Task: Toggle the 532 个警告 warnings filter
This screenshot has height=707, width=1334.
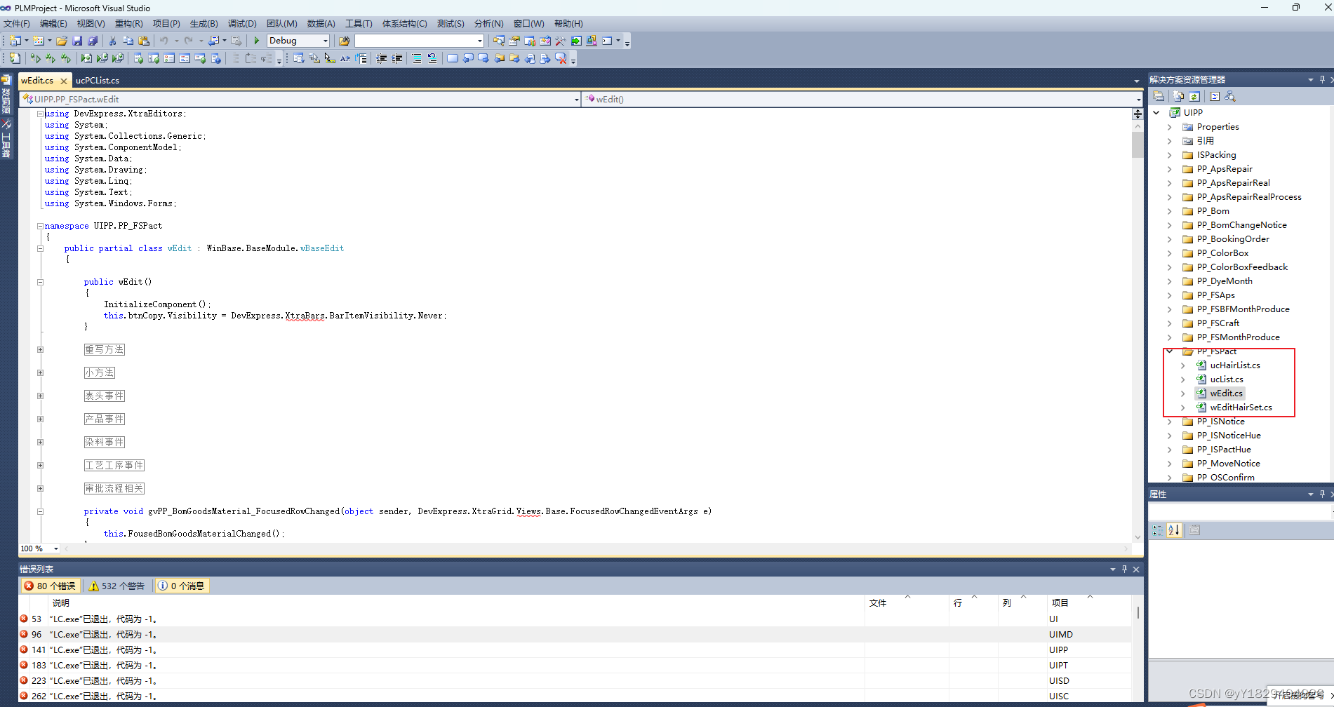Action: [116, 586]
